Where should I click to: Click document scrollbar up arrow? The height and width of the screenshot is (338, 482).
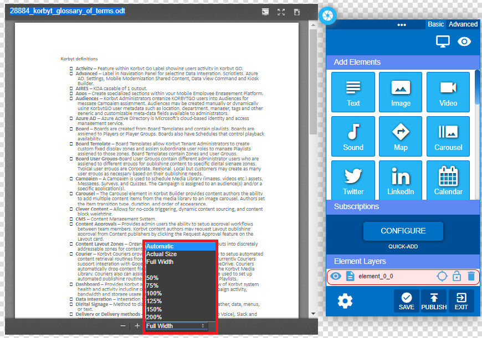pos(313,25)
